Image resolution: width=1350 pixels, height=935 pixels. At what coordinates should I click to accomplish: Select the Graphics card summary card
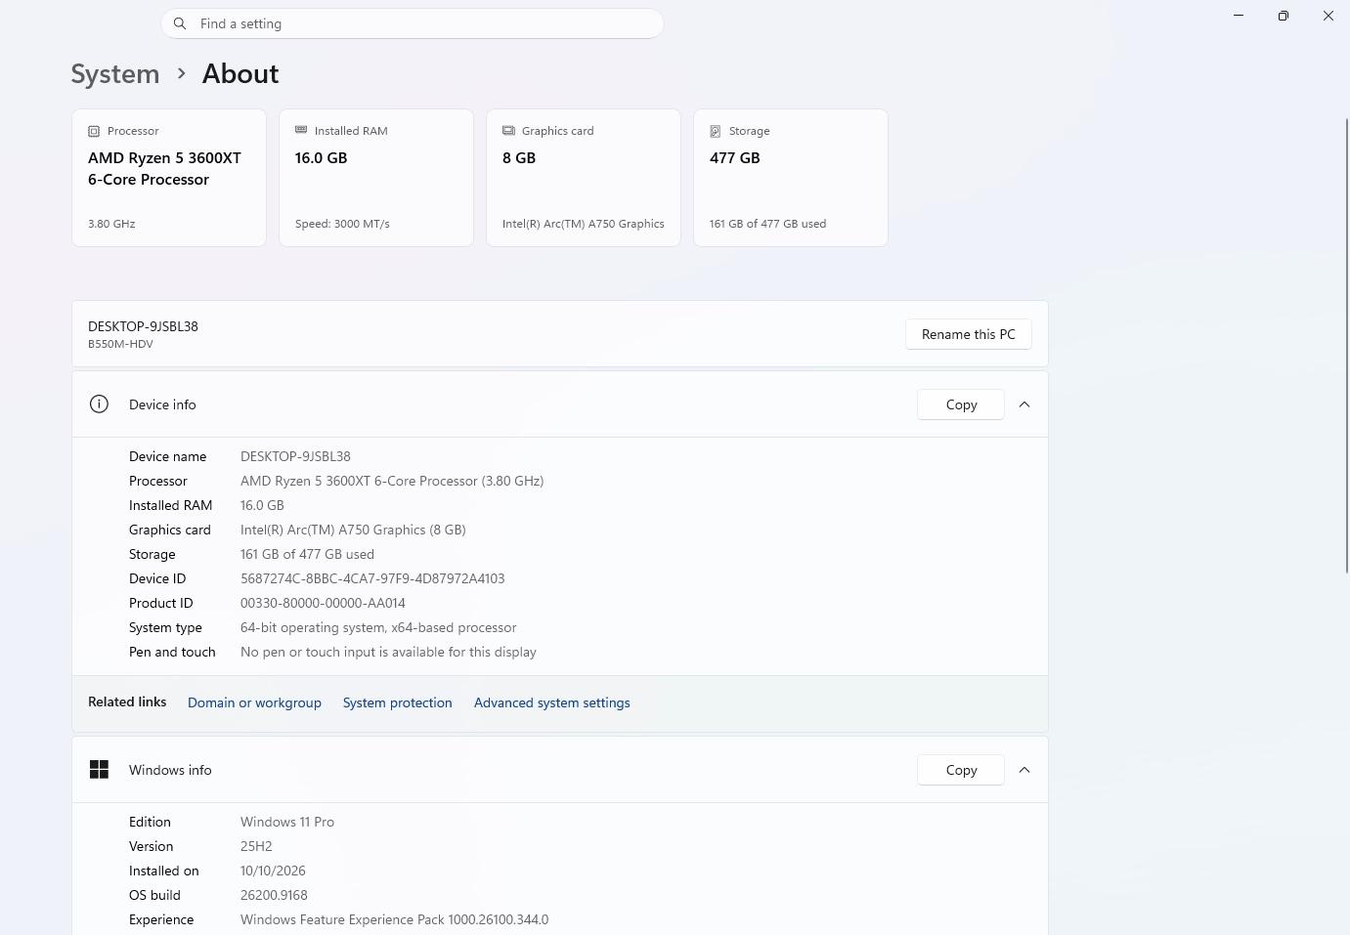coord(584,178)
